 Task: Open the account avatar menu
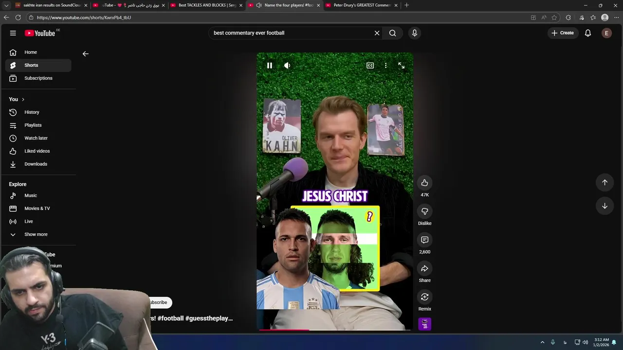pos(606,33)
